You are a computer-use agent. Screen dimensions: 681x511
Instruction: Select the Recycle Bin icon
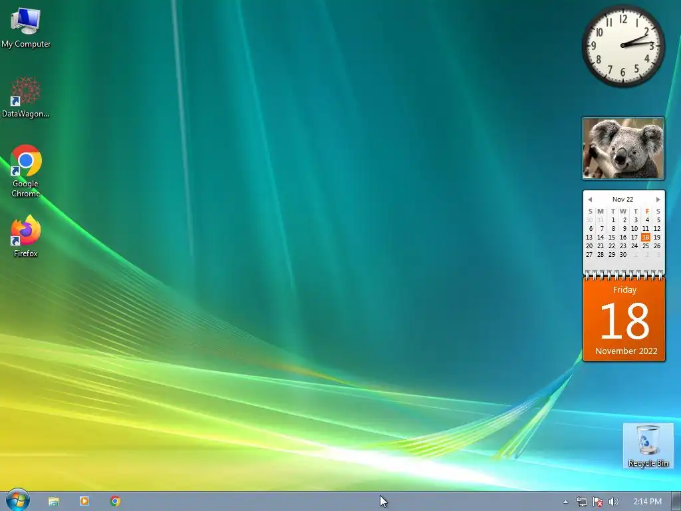coord(648,446)
